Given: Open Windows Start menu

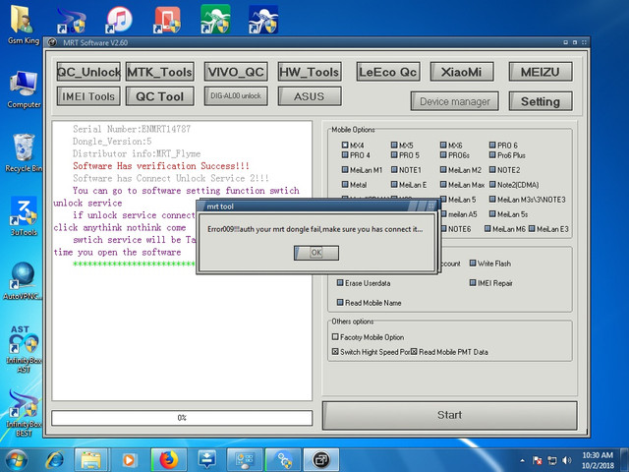Looking at the screenshot, I should pos(16,460).
